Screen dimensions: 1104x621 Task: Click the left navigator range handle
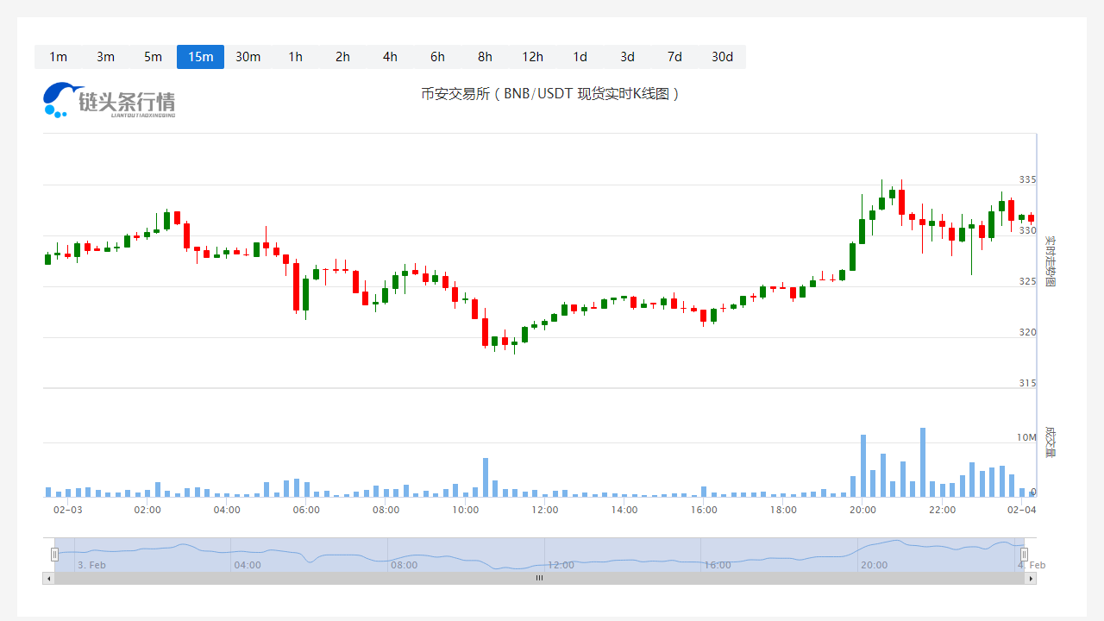[54, 555]
